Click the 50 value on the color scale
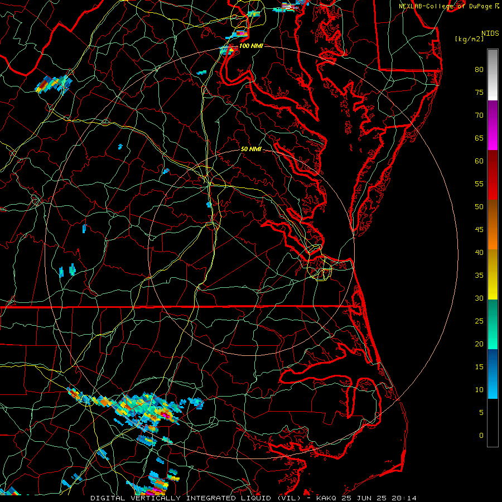 pos(479,206)
